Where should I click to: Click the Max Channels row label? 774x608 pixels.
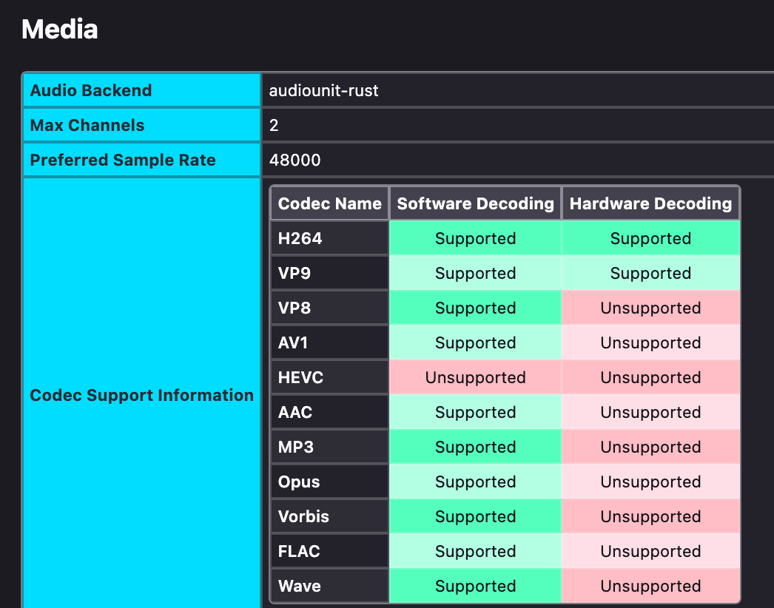pos(141,125)
